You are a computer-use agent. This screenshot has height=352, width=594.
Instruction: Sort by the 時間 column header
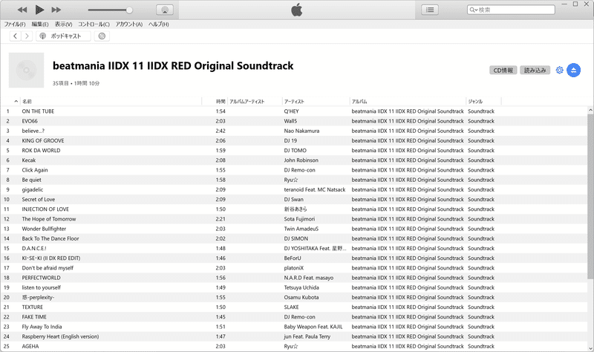point(215,101)
